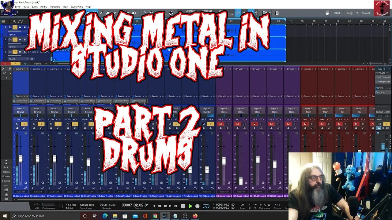Click the Start page button

pos(337,13)
